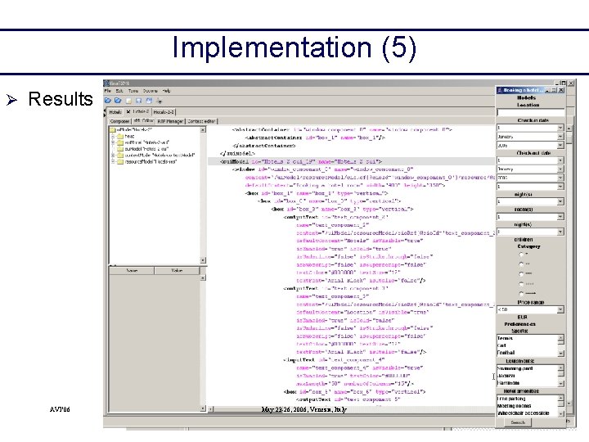
Task: Select the resourceModel tree item
Action: pyautogui.click(x=151, y=161)
